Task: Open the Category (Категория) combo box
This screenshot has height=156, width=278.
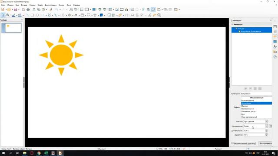Action: [256, 94]
